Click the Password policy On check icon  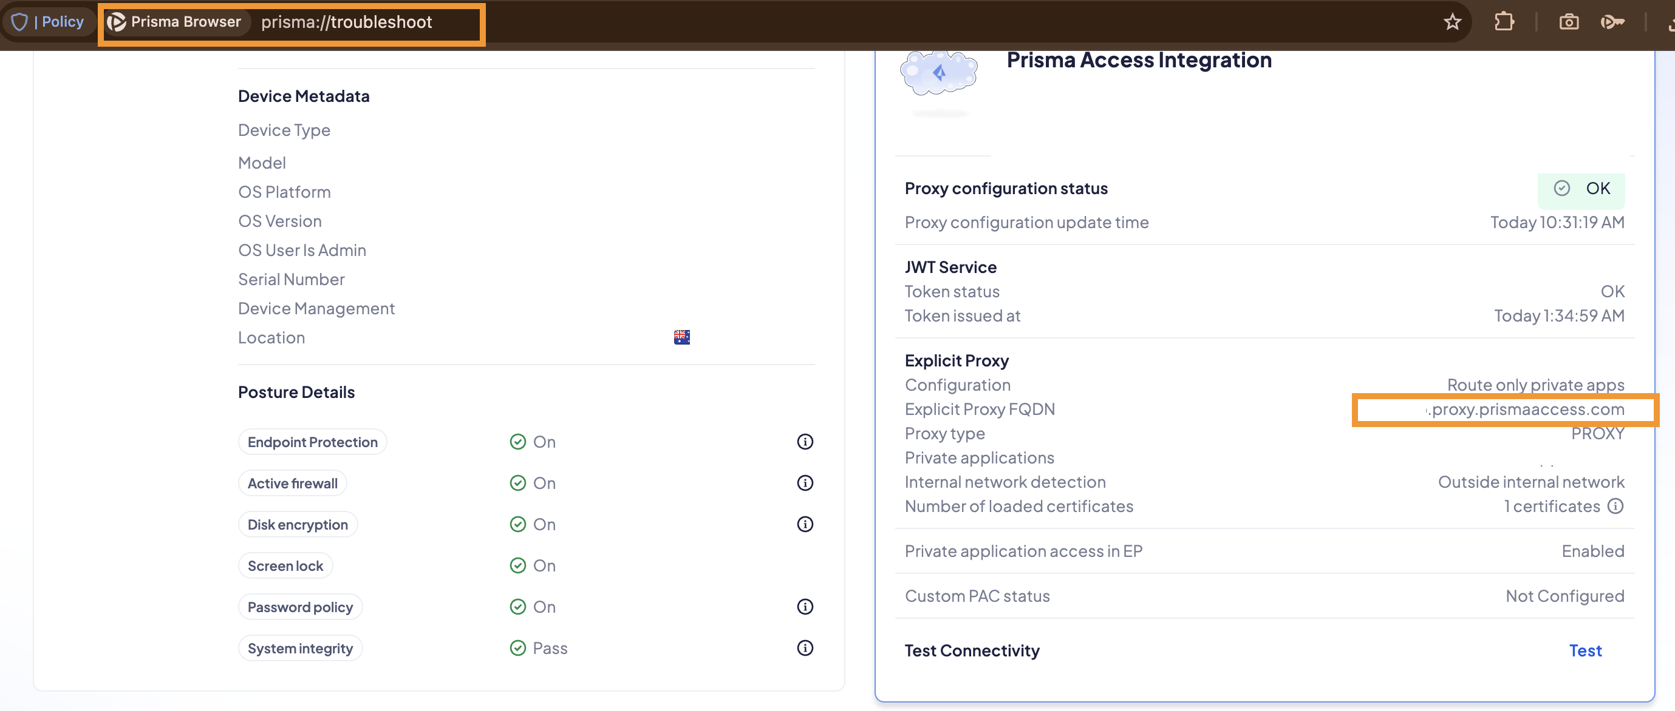(517, 607)
